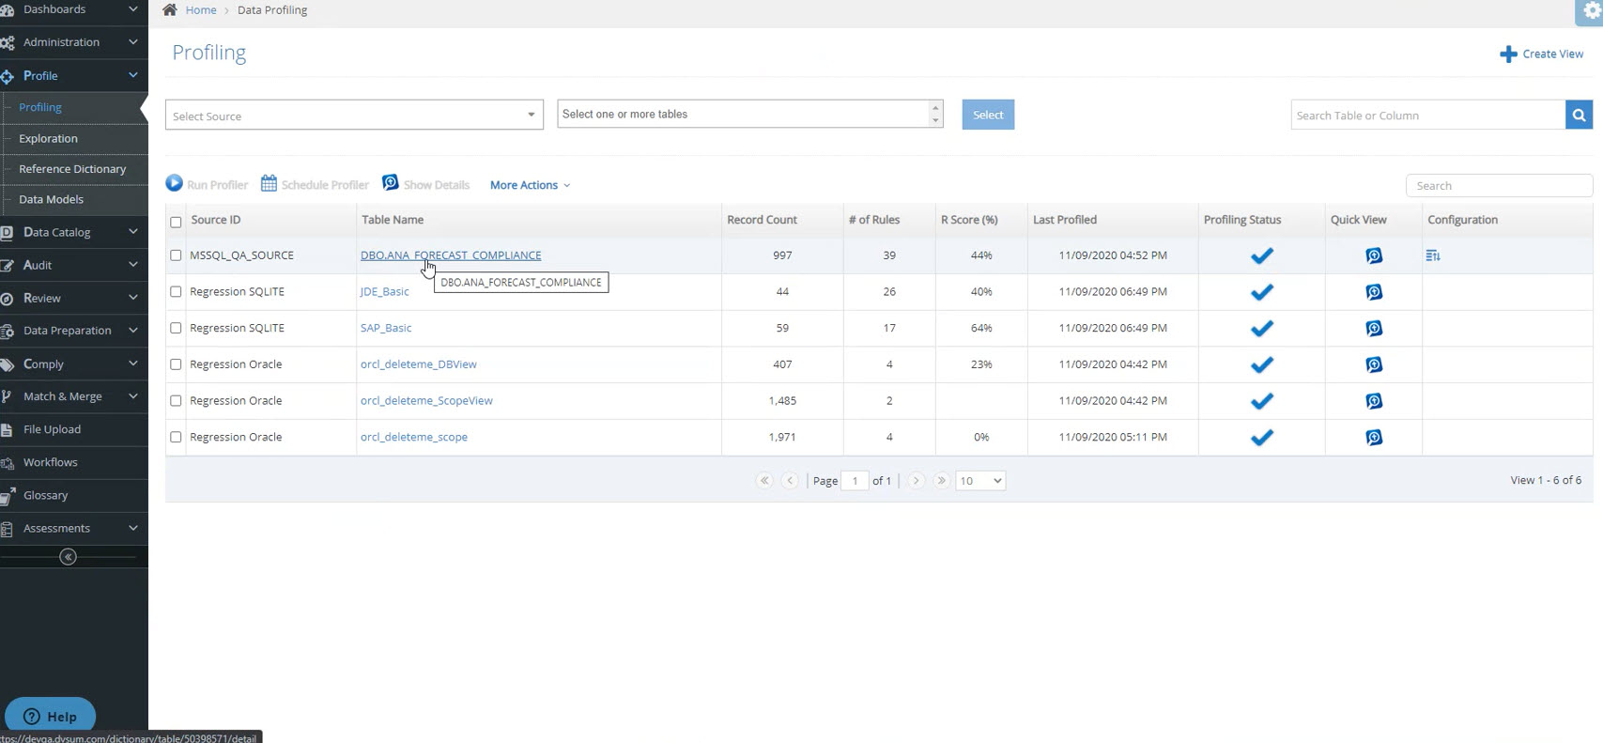Click the Run Profiler play icon
Viewport: 1603px width, 743px height.
(x=175, y=183)
